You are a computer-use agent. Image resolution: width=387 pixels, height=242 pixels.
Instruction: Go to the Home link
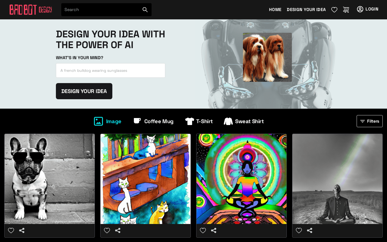tap(275, 10)
